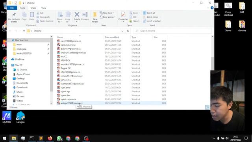Open the ribbon Help icon
The height and width of the screenshot is (142, 252).
[x=212, y=8]
